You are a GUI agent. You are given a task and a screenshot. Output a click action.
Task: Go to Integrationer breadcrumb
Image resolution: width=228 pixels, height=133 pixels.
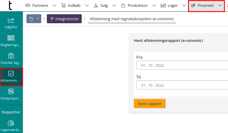(64, 19)
